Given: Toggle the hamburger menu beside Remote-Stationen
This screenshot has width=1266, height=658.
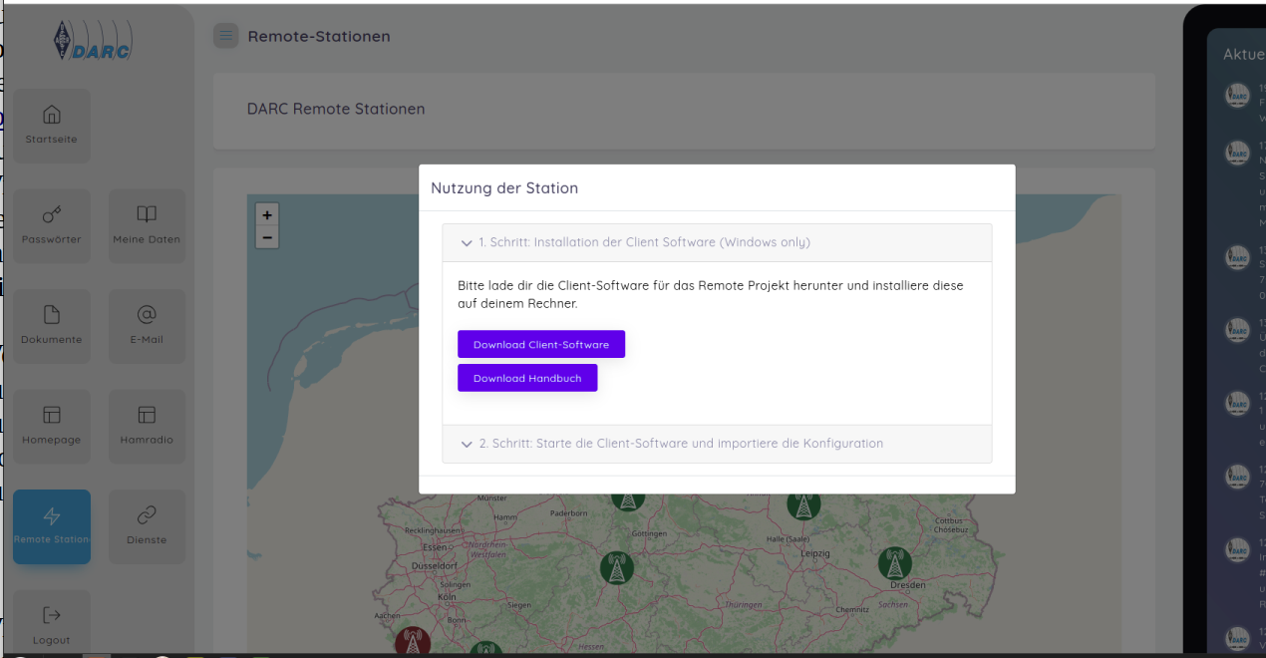Looking at the screenshot, I should point(226,36).
